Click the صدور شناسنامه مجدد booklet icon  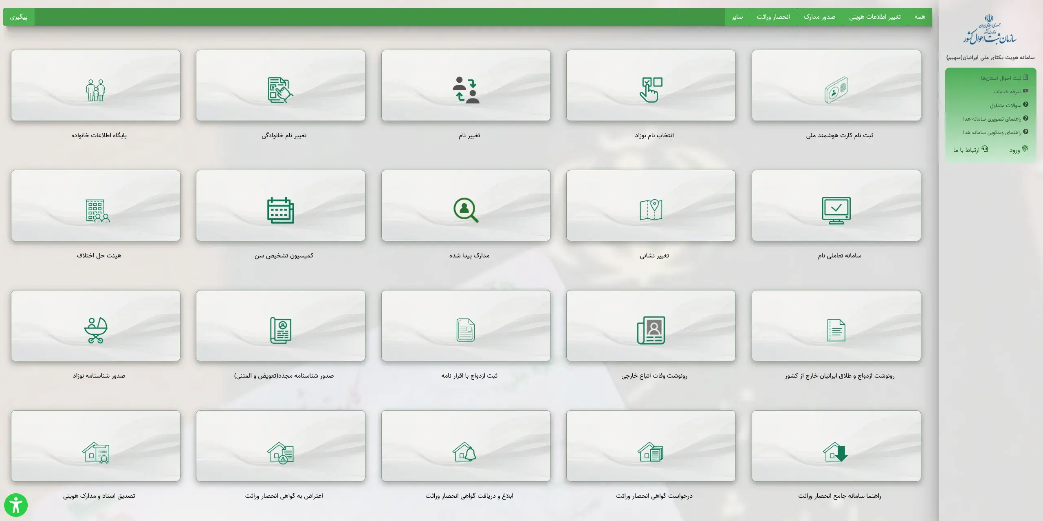click(281, 330)
